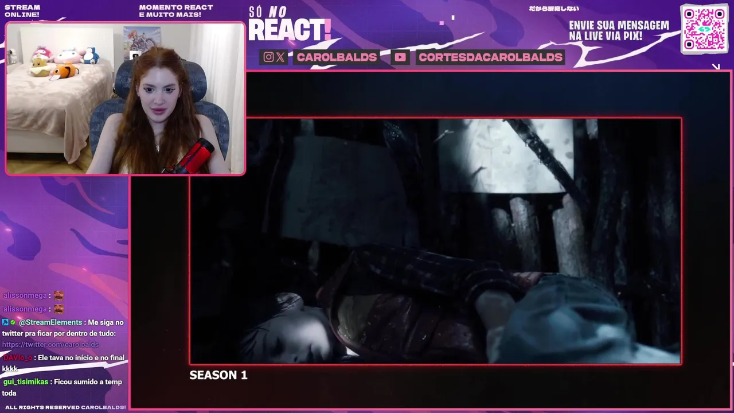
Task: Click the gui_tisimikas username in chat
Action: [x=26, y=382]
